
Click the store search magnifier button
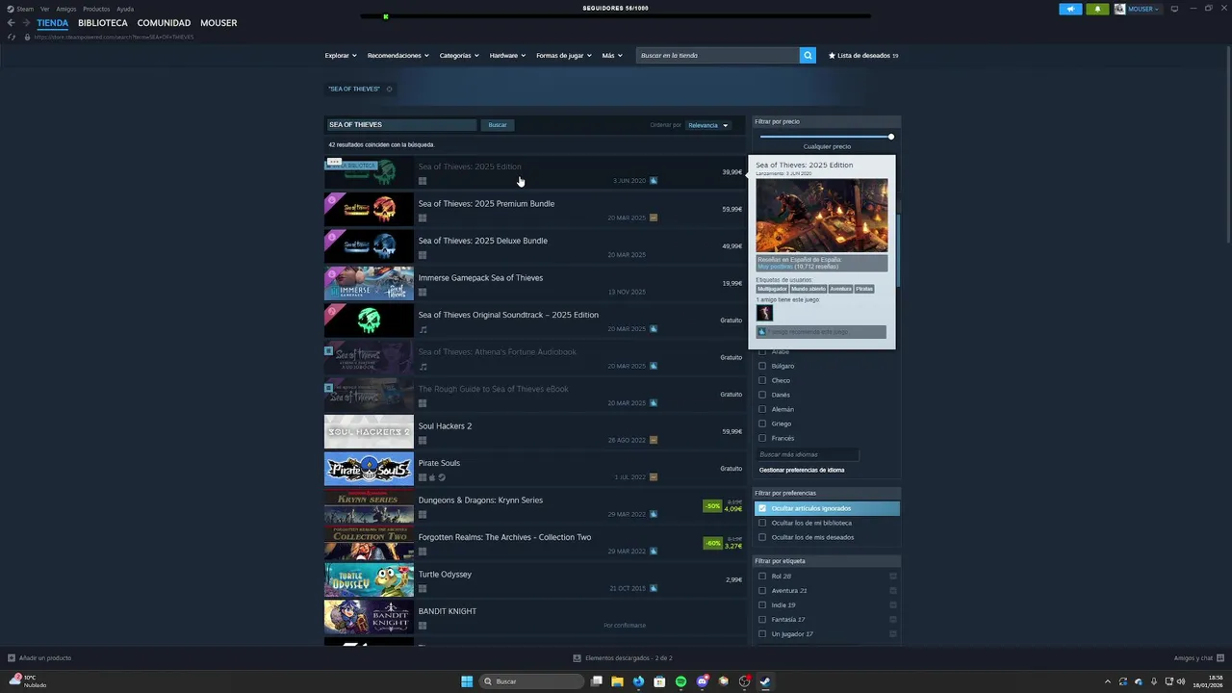pyautogui.click(x=808, y=55)
